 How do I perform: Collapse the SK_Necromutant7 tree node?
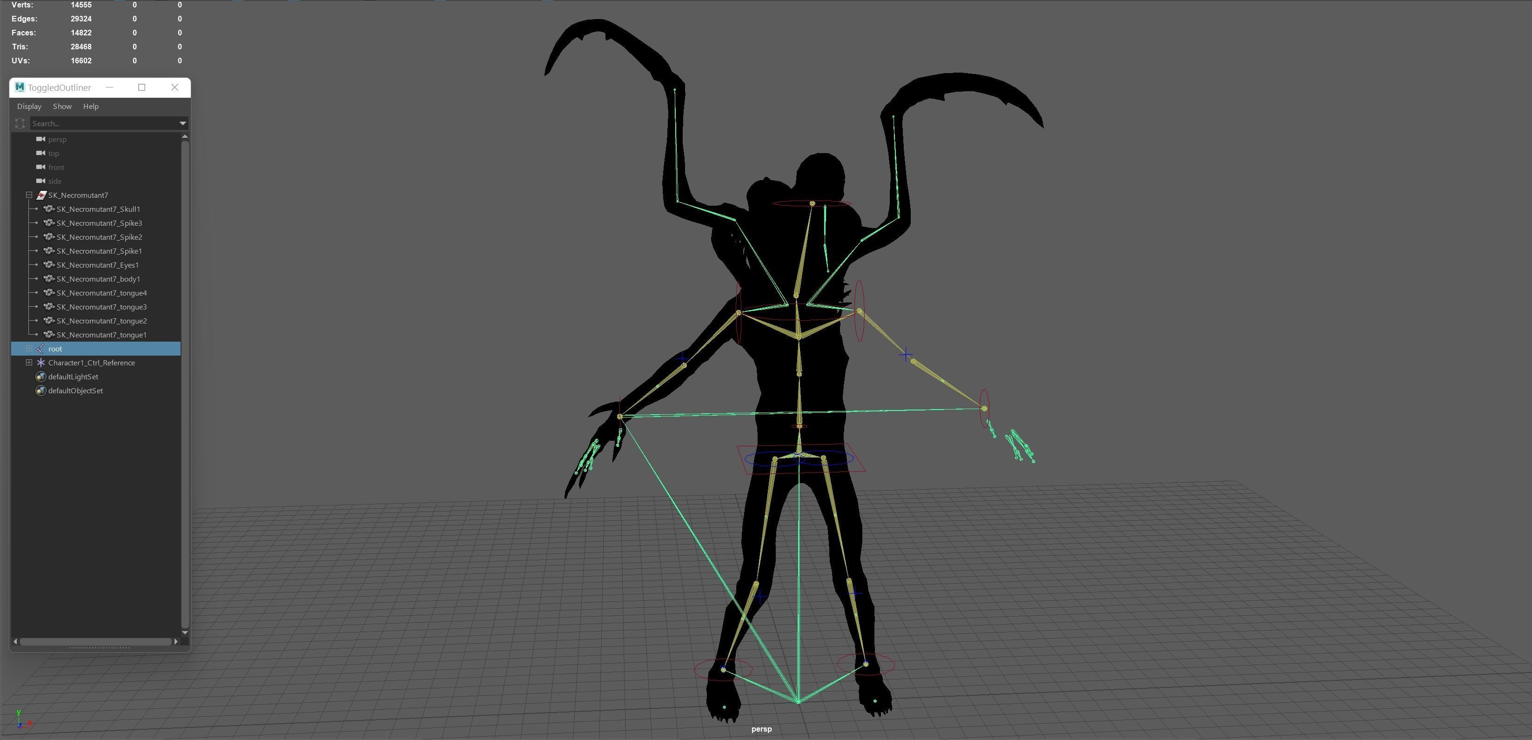tap(28, 195)
